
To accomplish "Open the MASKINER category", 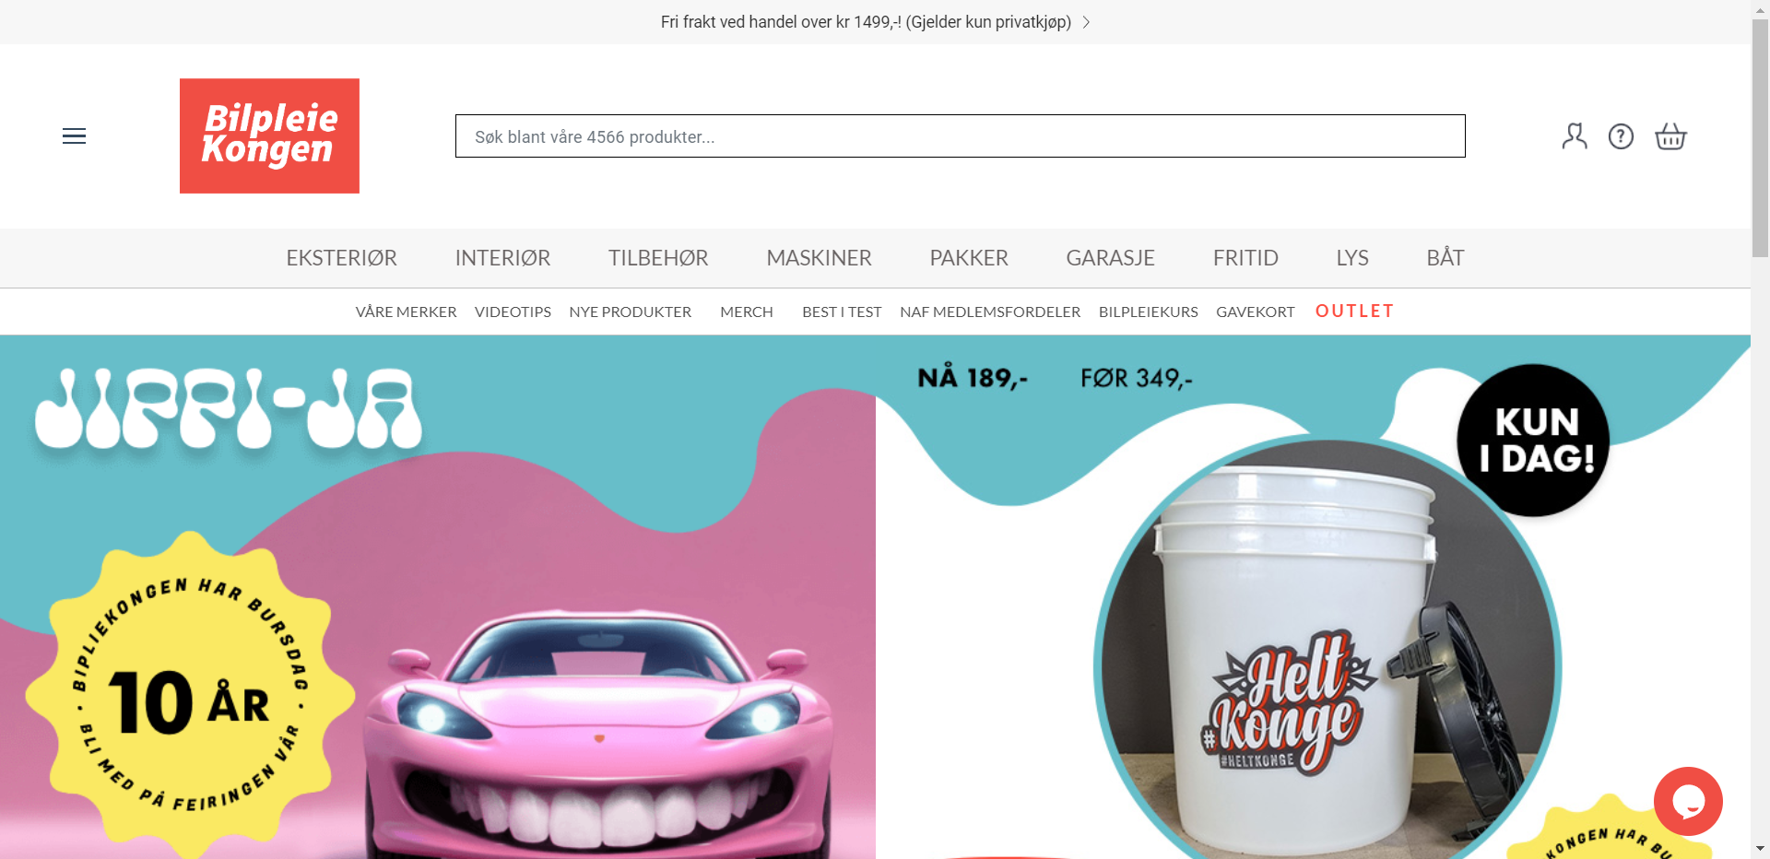I will [x=819, y=258].
